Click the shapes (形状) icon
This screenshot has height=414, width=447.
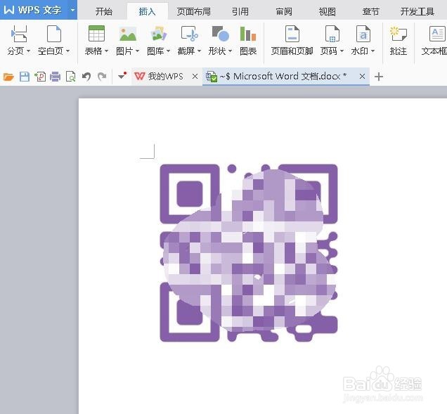click(x=221, y=34)
